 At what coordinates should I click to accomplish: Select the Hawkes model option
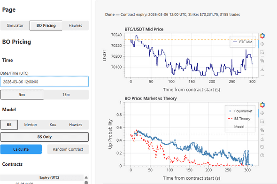tap(76, 125)
